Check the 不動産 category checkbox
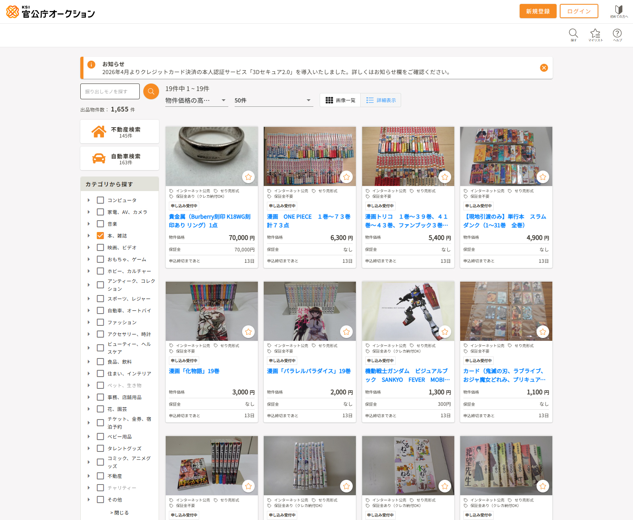This screenshot has height=520, width=633. (100, 476)
